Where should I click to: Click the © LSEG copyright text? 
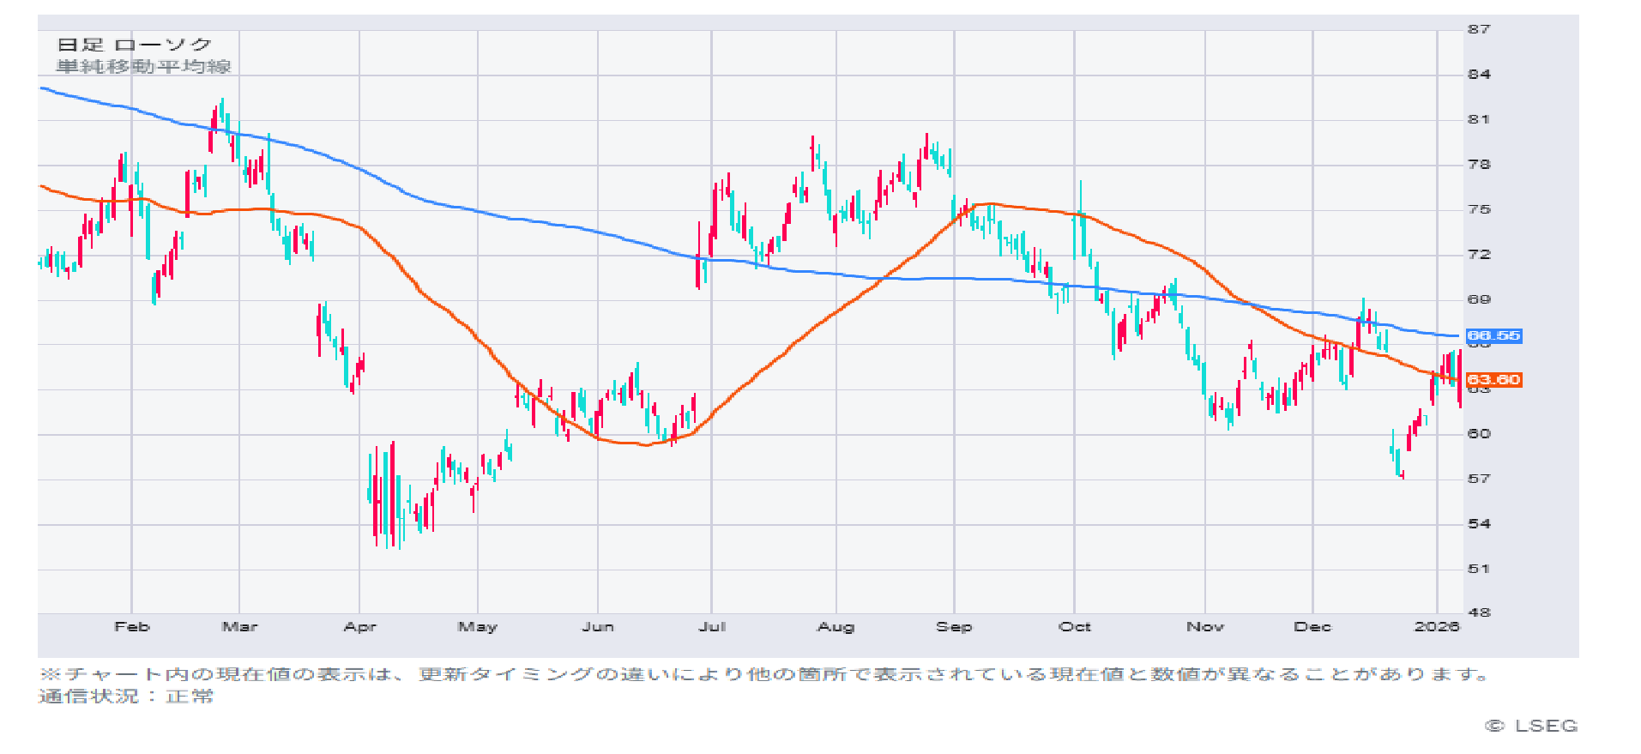1531,726
